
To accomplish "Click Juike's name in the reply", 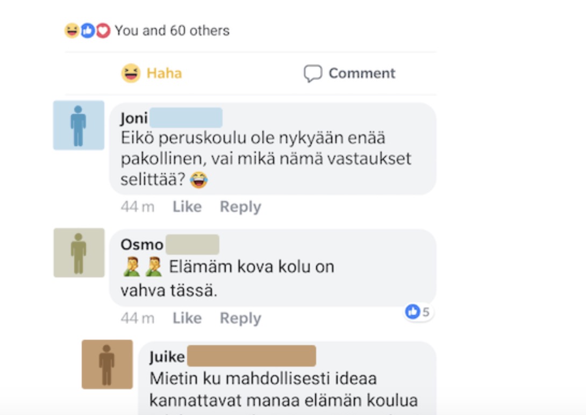I will pos(167,357).
